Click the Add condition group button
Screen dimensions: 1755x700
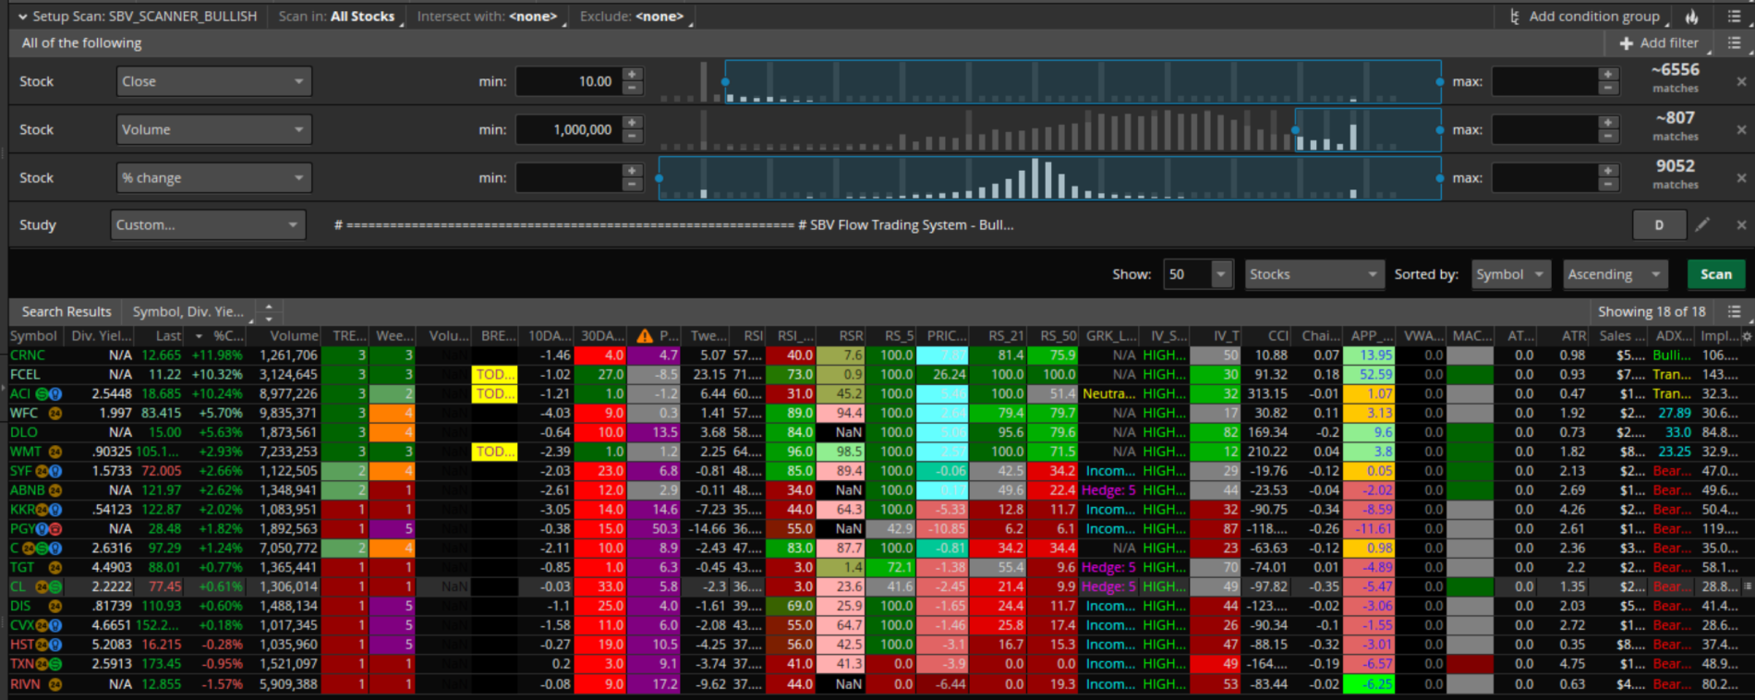click(x=1585, y=17)
